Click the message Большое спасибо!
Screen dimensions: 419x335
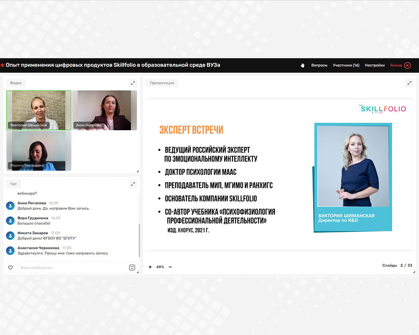(34, 223)
